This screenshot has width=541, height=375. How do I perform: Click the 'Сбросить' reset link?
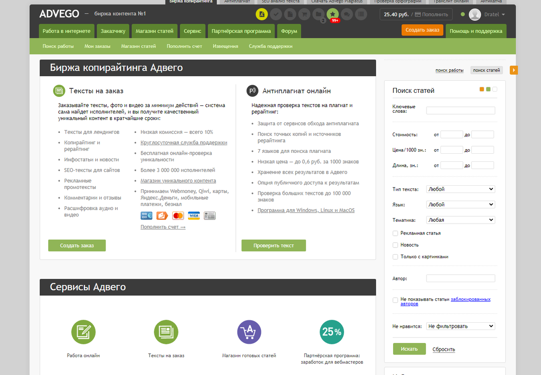(444, 349)
